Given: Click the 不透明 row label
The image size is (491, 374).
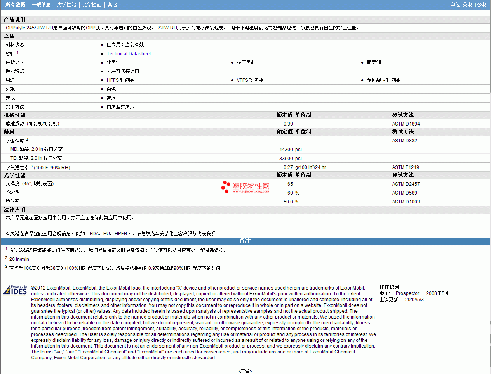Looking at the screenshot, I should [x=12, y=192].
